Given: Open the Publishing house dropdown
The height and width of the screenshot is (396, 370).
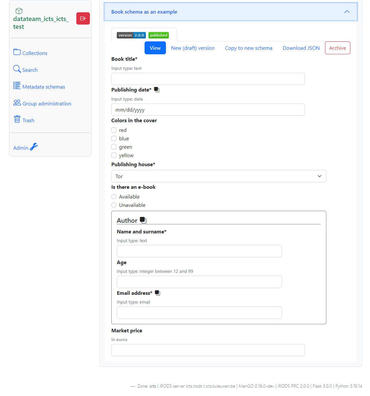Looking at the screenshot, I should [218, 176].
